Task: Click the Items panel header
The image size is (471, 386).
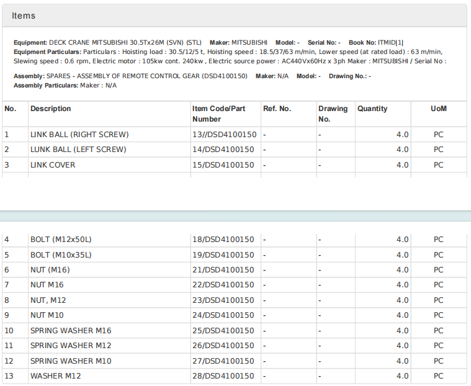Action: [24, 16]
